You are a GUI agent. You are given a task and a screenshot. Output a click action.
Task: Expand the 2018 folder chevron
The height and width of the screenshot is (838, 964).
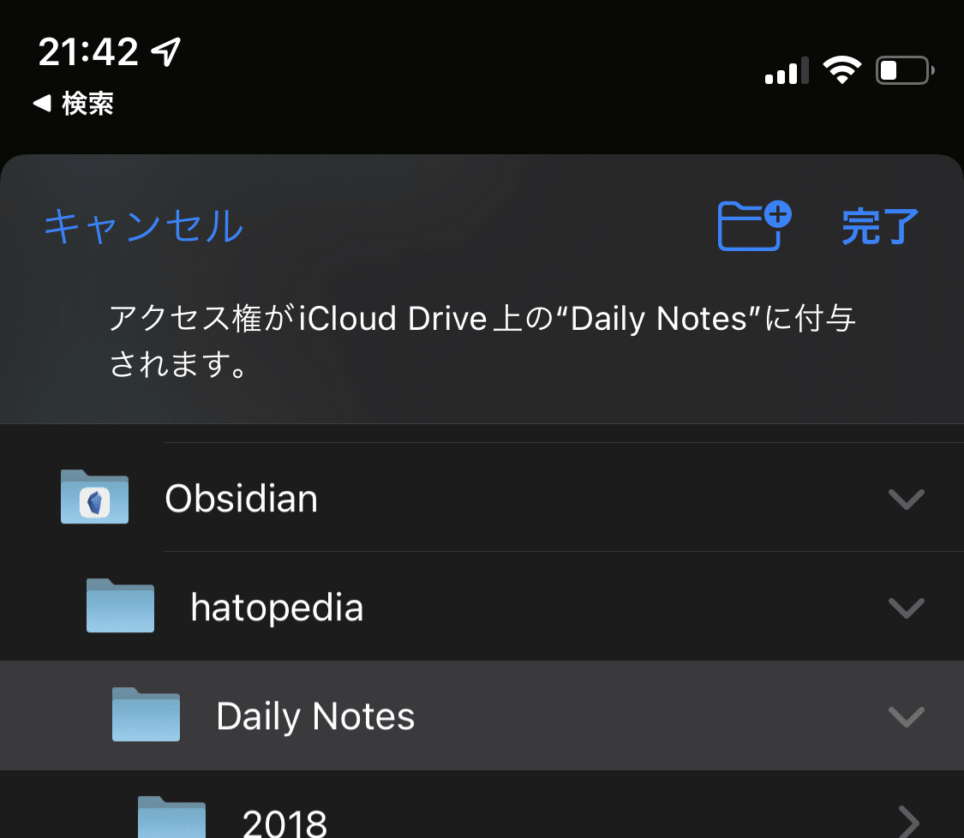tap(908, 822)
